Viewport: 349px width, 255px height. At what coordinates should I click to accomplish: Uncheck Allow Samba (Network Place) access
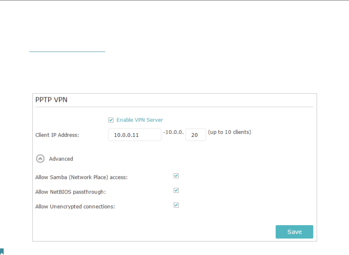click(176, 176)
